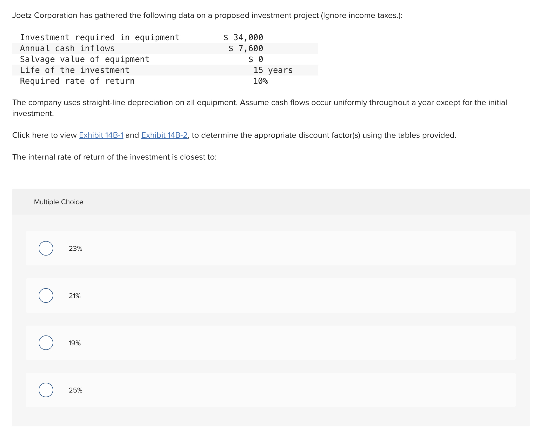This screenshot has height=433, width=547.
Task: Open the Exhibit 14B-2 link
Action: [164, 135]
